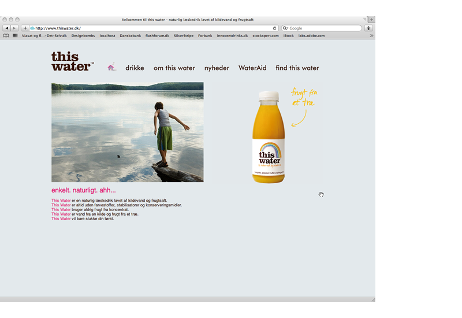The height and width of the screenshot is (318, 462).
Task: Open the Designbombs bookmark
Action: (83, 36)
